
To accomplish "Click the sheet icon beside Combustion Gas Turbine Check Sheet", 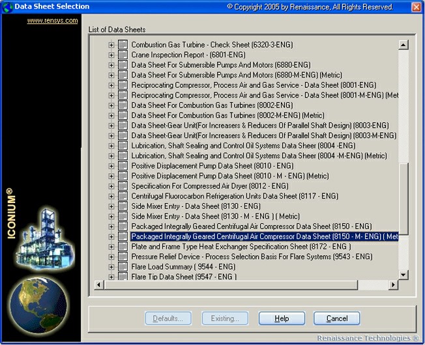I will click(x=123, y=45).
